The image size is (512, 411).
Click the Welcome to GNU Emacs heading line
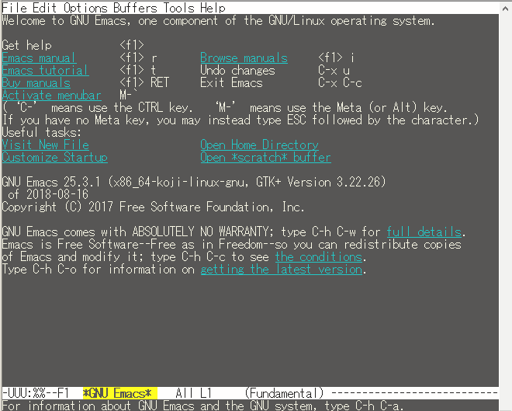coord(219,21)
